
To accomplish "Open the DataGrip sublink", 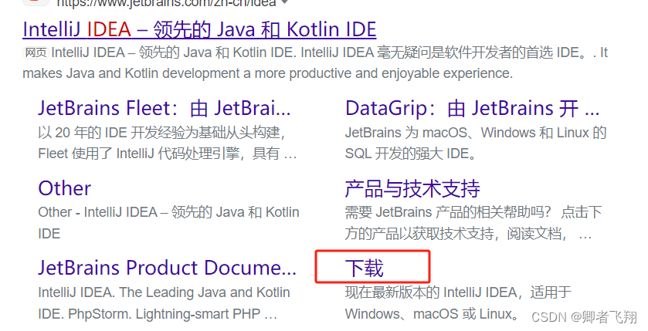I will pyautogui.click(x=473, y=108).
